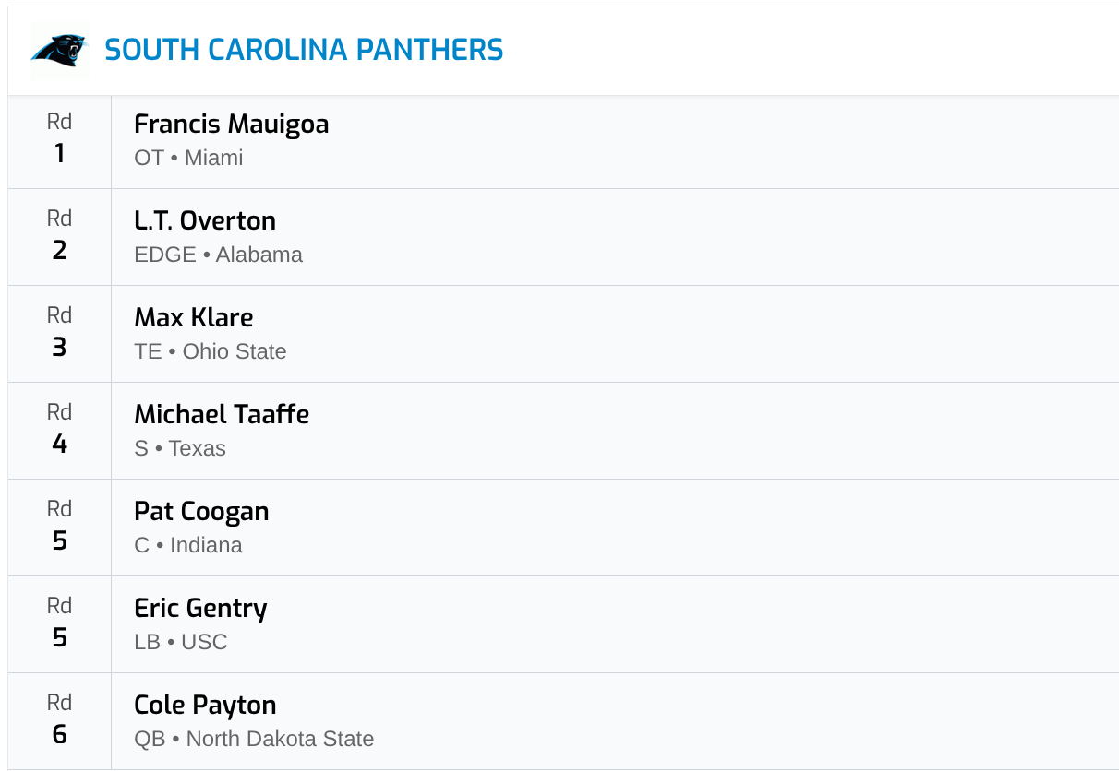Image resolution: width=1119 pixels, height=771 pixels.
Task: Click the "S • Texas" detail line
Action: 180,448
